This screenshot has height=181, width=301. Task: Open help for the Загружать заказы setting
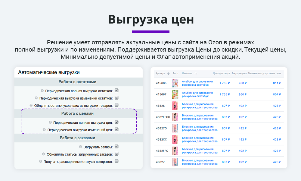pos(80,146)
